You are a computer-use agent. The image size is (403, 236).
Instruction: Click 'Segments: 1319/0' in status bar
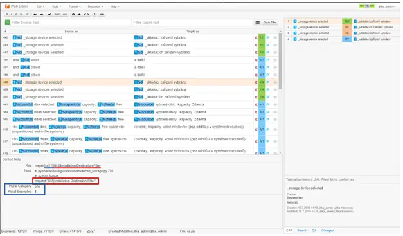(14, 231)
